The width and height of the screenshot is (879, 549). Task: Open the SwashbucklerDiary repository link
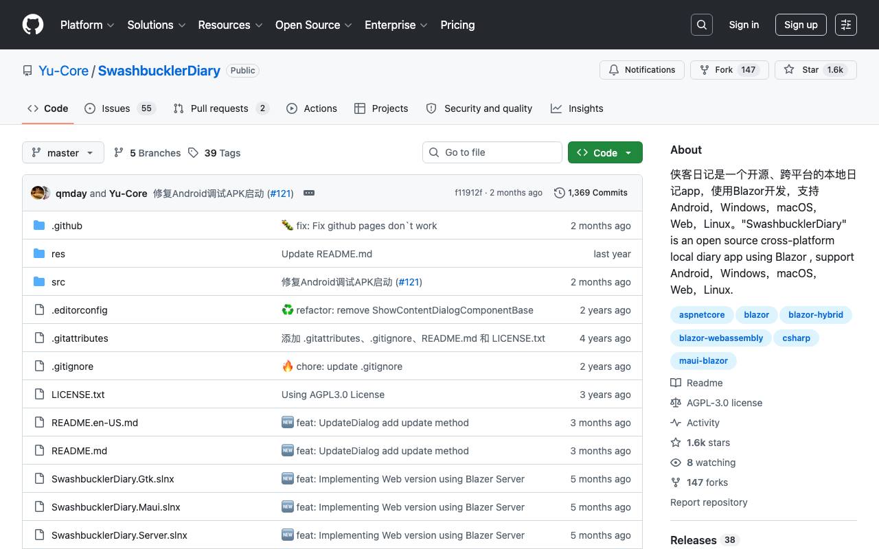pos(159,71)
